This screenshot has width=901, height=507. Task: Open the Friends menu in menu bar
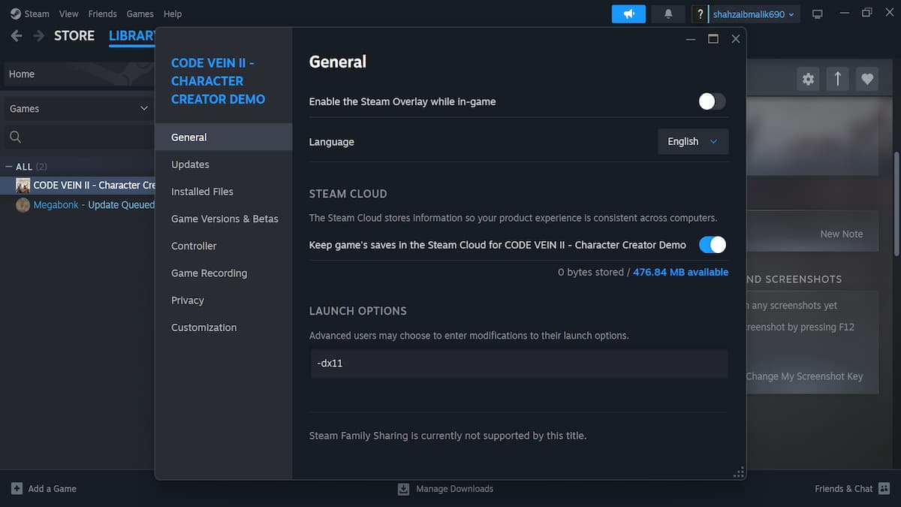(102, 14)
